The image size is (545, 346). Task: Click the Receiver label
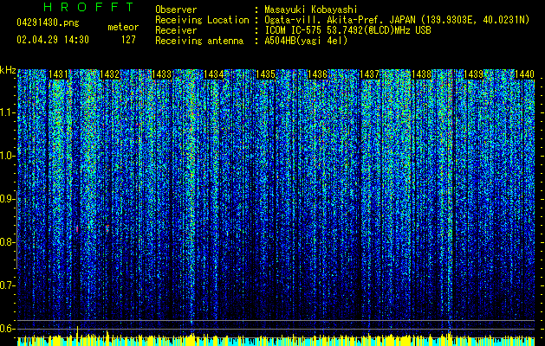click(x=176, y=30)
